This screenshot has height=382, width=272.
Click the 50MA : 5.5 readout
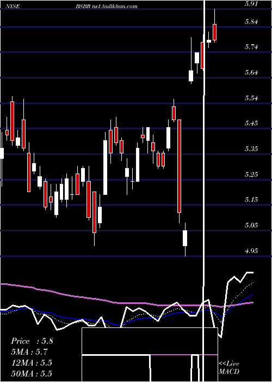32,373
